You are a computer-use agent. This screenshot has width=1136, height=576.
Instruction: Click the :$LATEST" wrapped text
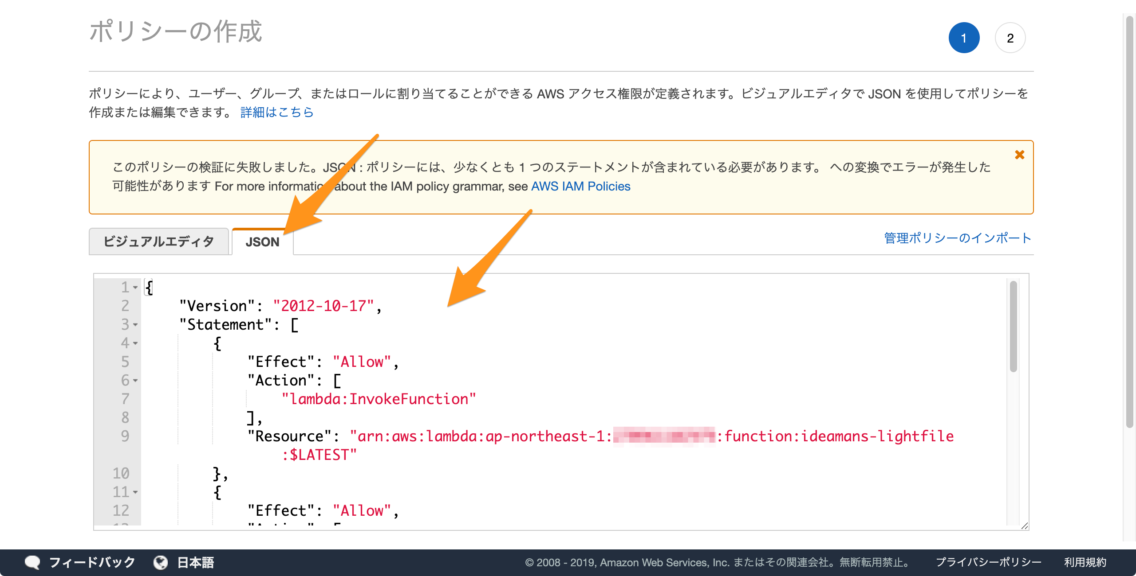[x=319, y=455]
